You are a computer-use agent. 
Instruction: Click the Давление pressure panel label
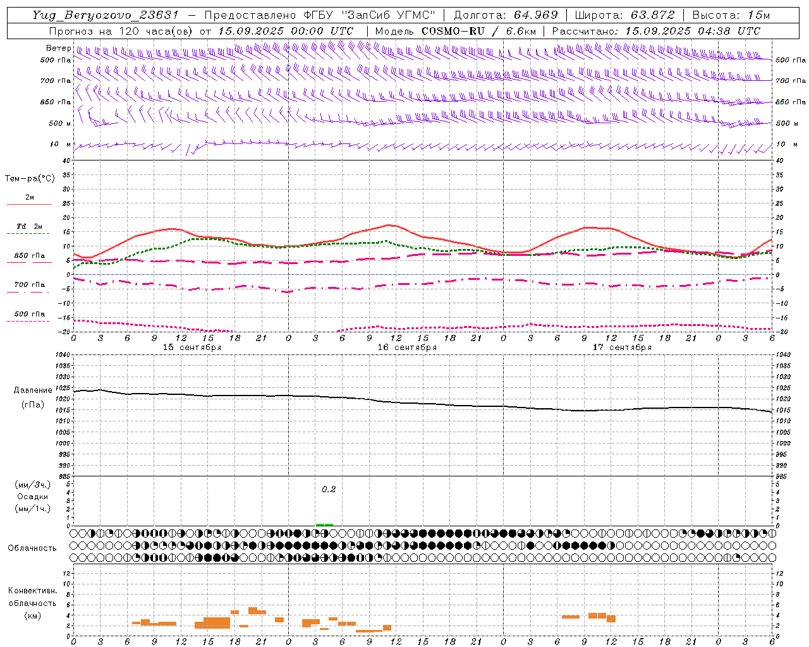[33, 390]
